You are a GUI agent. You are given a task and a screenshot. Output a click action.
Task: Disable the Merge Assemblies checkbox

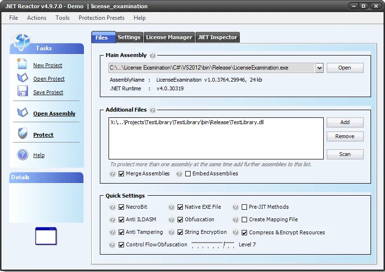coord(121,174)
